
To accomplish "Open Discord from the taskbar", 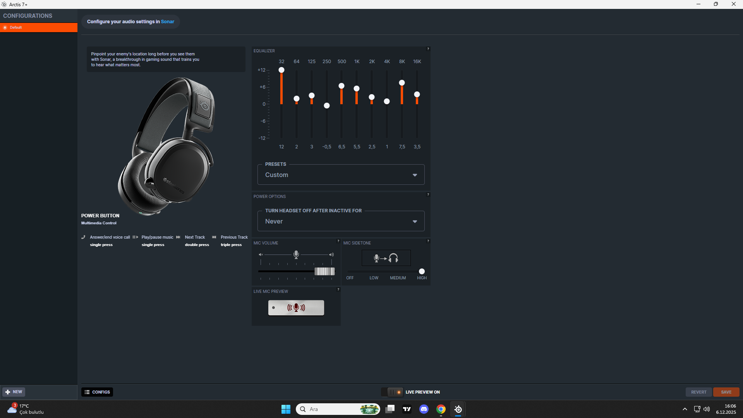I will (424, 409).
